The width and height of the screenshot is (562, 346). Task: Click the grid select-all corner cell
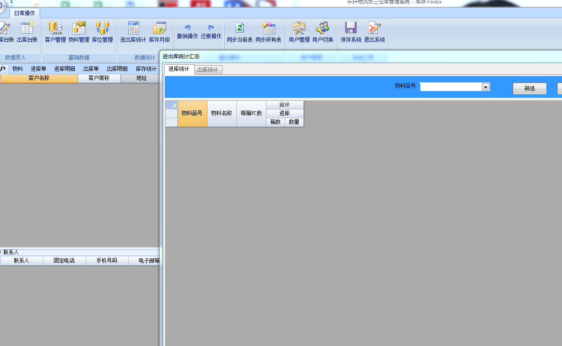point(172,105)
